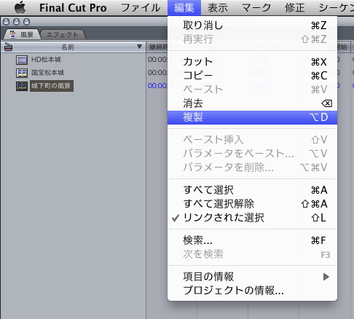Click the browser window's minimize button
Screen dimensions: 354x319
coord(16,22)
